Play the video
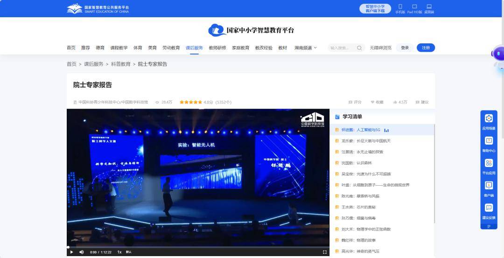504x258 pixels. [72, 252]
